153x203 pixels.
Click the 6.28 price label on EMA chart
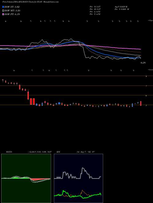point(143,63)
